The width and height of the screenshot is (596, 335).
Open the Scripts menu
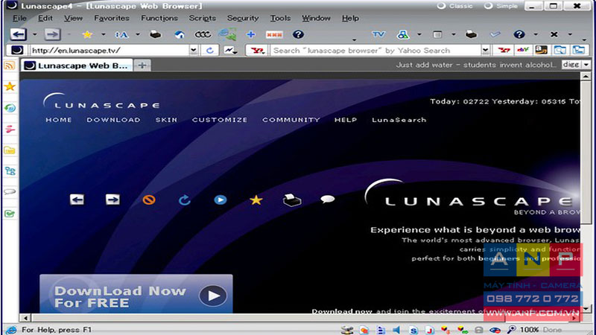(202, 18)
